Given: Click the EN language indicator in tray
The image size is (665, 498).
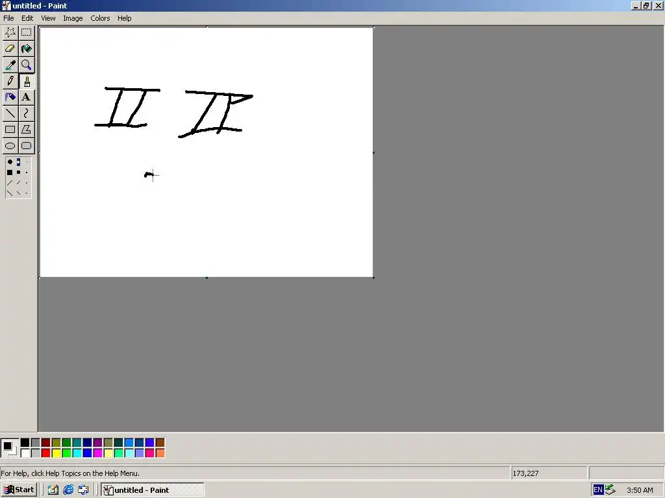Looking at the screenshot, I should 598,490.
